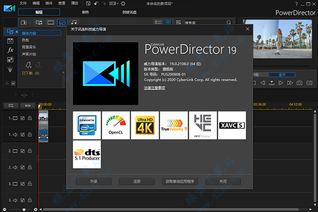This screenshot has width=318, height=212.
Task: Lock video track 1
Action: (x=30, y=118)
